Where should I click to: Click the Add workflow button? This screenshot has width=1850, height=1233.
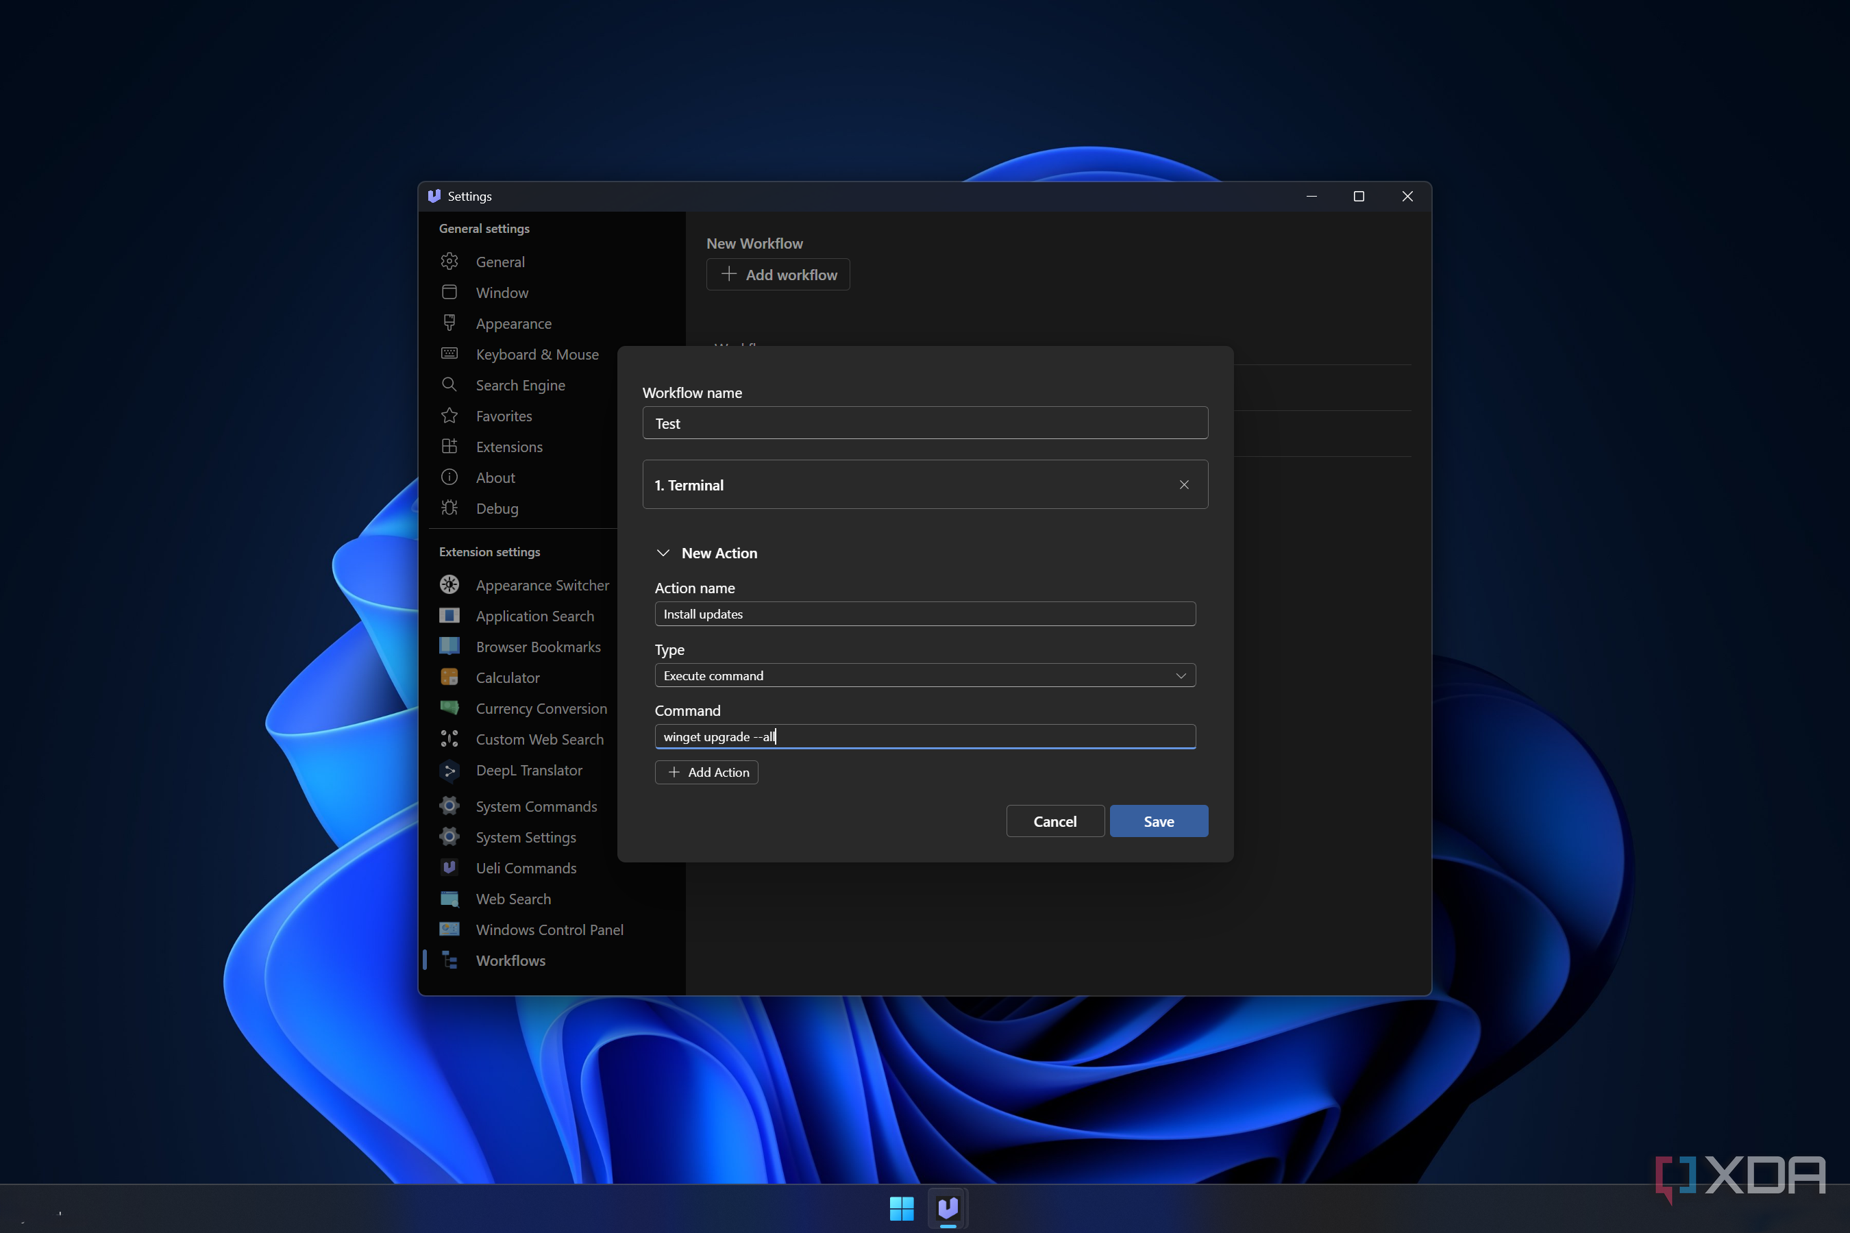point(778,275)
